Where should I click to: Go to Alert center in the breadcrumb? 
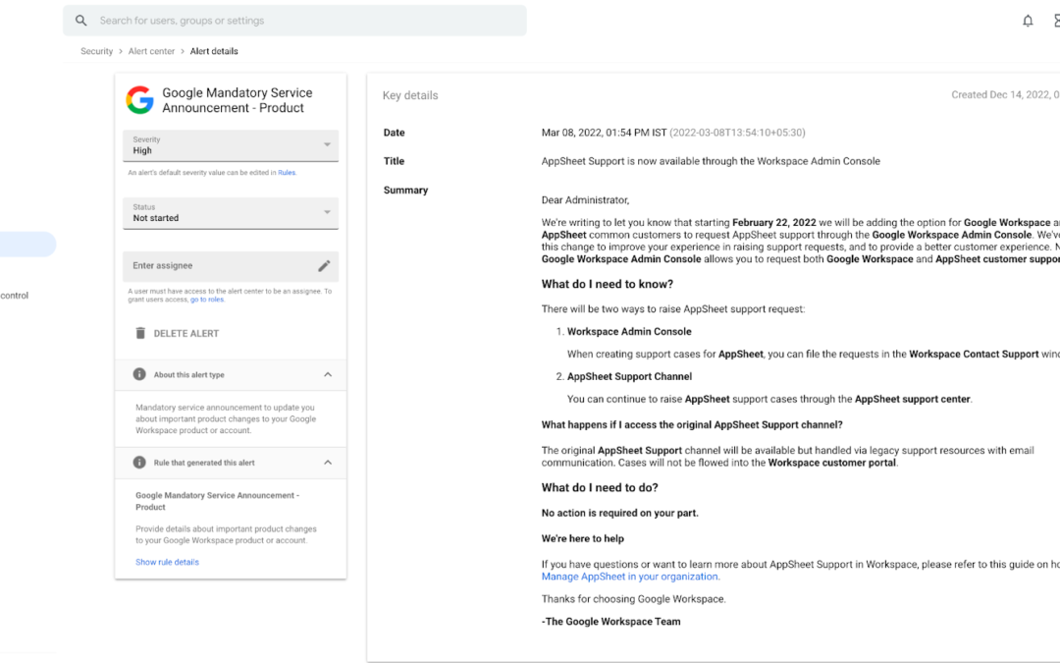151,51
